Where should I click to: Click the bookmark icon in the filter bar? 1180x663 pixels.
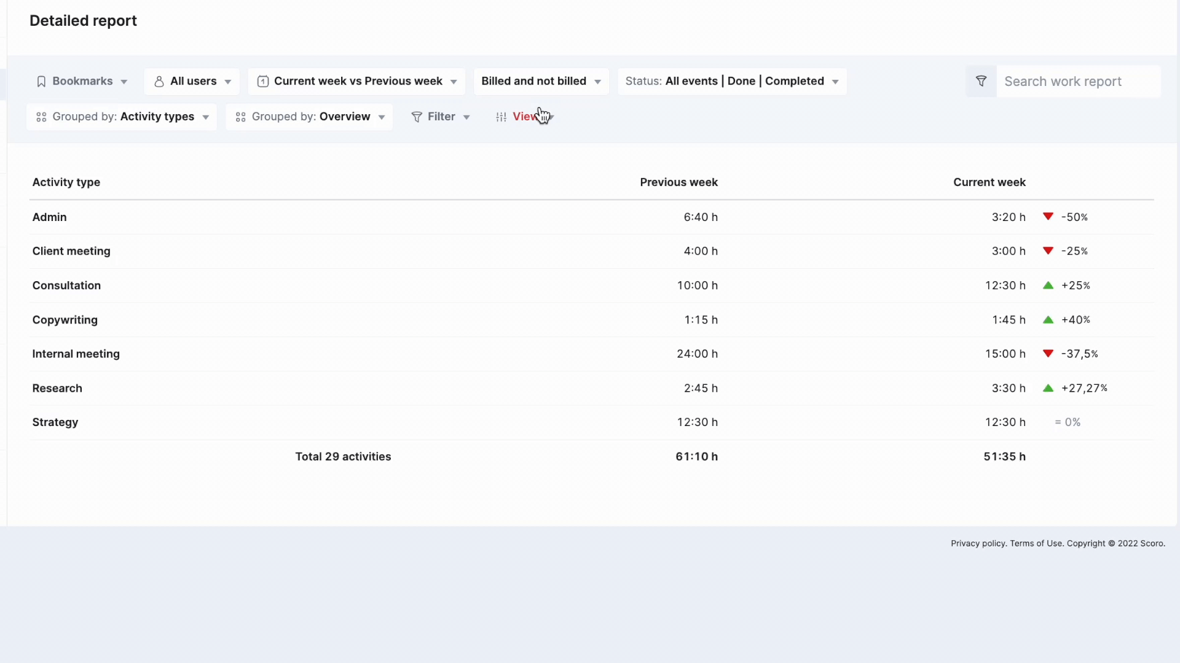41,82
